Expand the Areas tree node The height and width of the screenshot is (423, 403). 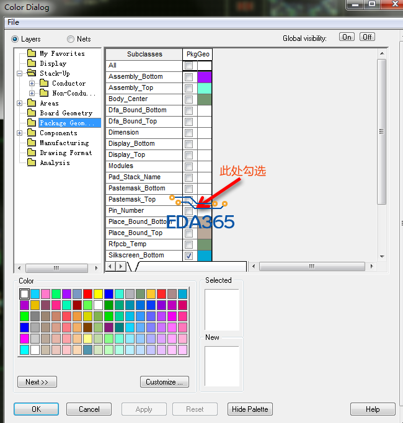pyautogui.click(x=19, y=104)
